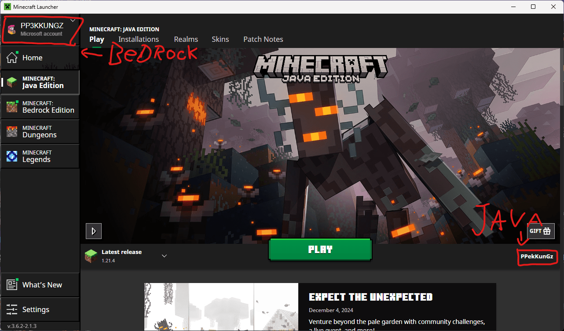Click the PPekKunGz Java username
This screenshot has width=564, height=331.
[x=537, y=257]
